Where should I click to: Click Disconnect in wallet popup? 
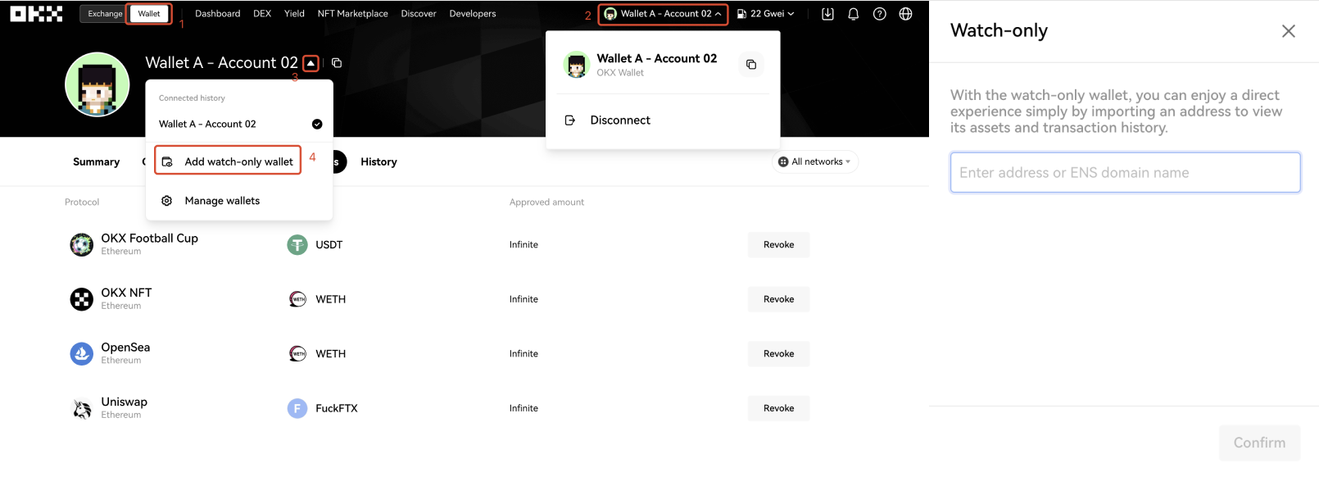click(619, 120)
